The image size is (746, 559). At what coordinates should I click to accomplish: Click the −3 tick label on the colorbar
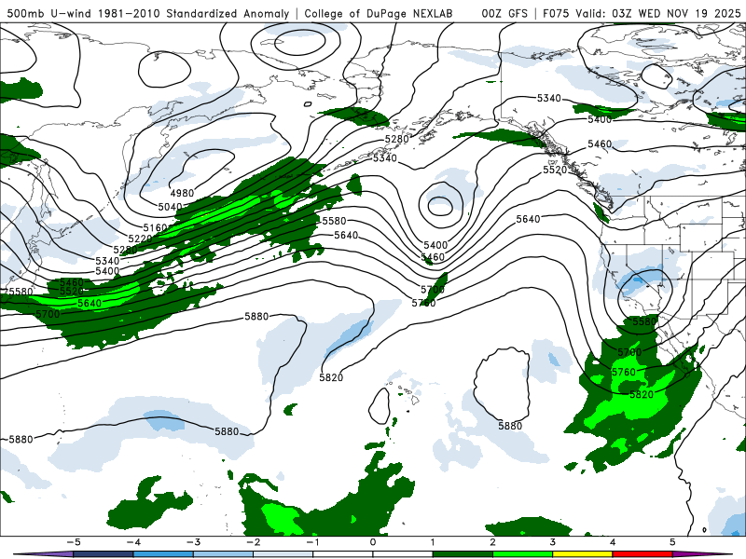click(x=193, y=542)
